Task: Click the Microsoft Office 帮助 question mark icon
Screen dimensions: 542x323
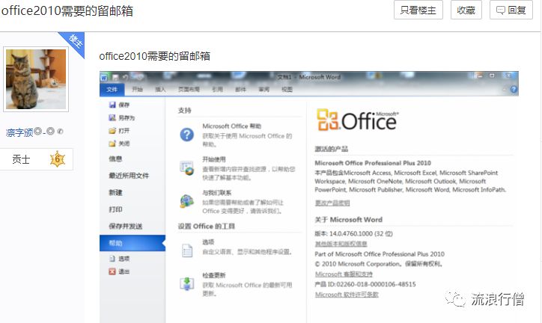Action: pos(186,135)
